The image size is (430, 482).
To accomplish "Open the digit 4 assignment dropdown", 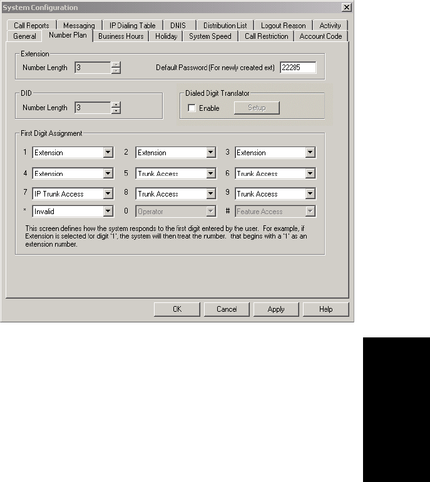I will coord(108,173).
